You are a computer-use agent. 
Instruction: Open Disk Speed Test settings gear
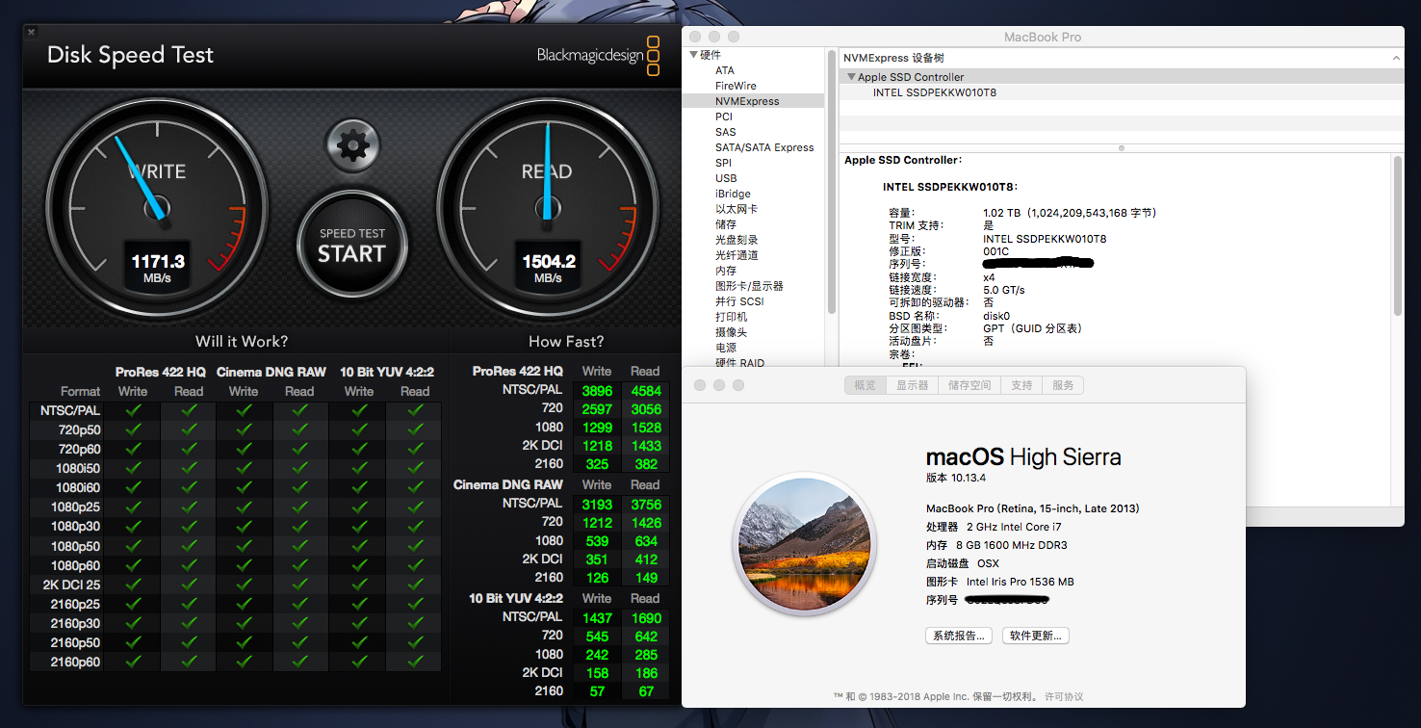click(353, 145)
